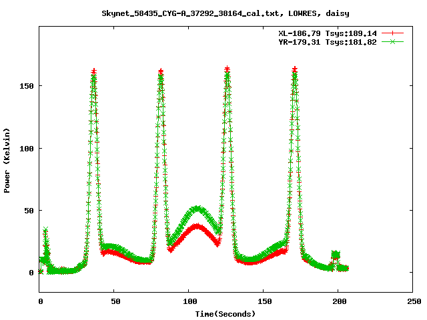The height and width of the screenshot is (320, 427).
Task: Click the Time(Seconds) x-axis label
Action: tap(226, 314)
